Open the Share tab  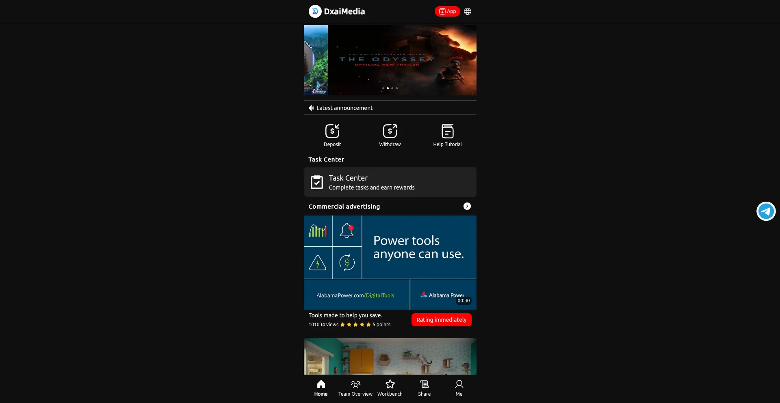point(425,388)
